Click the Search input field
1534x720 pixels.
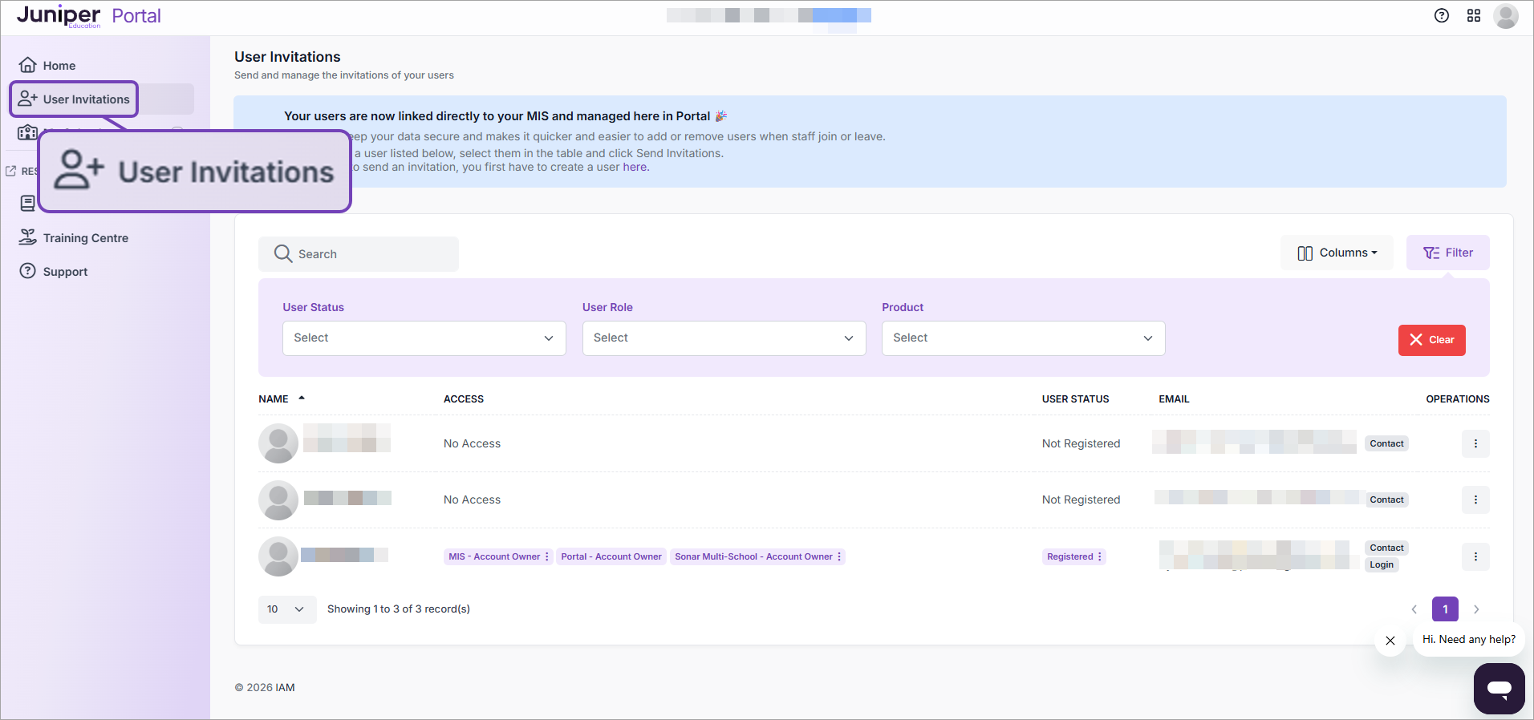click(x=369, y=254)
